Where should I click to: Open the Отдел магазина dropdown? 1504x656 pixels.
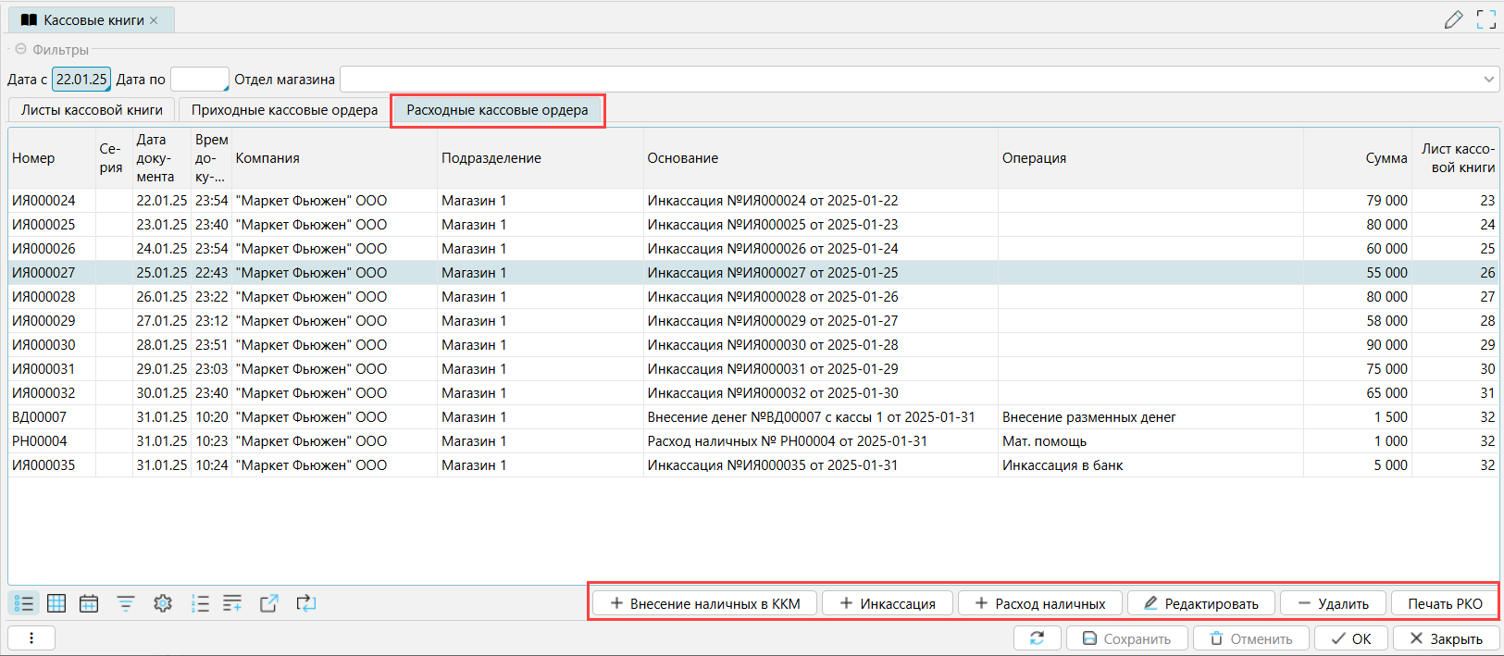click(1488, 80)
